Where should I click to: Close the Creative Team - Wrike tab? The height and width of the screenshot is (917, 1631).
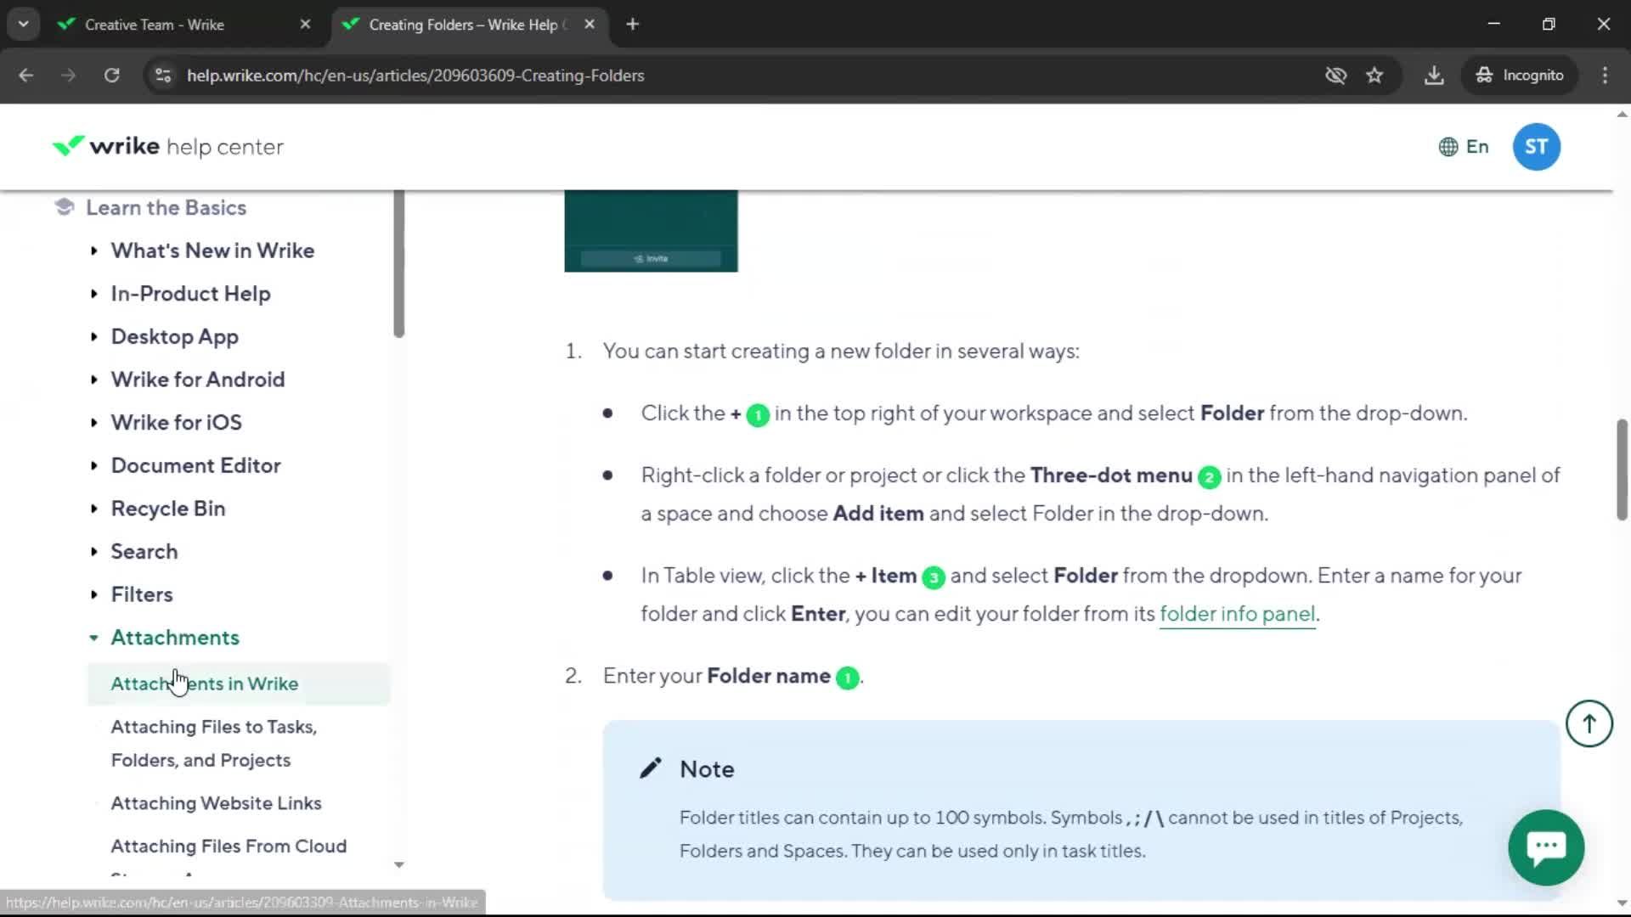[306, 25]
